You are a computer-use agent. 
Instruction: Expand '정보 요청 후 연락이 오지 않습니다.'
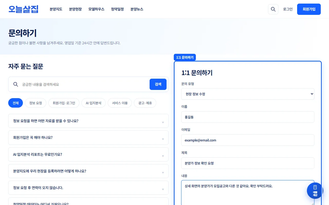click(x=88, y=188)
